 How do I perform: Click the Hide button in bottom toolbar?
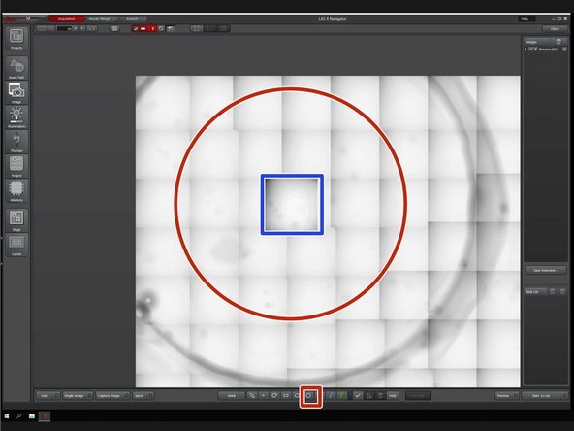393,396
